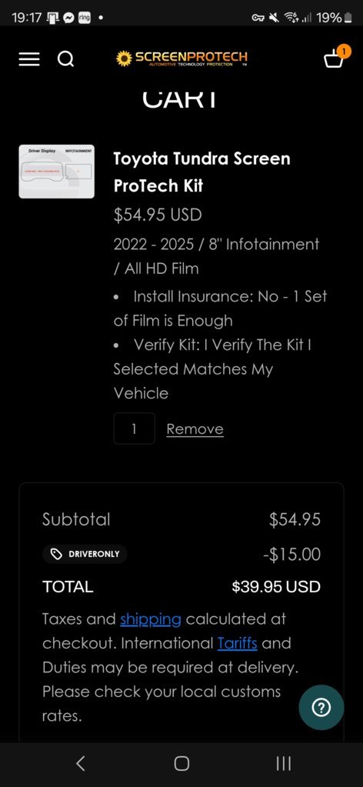Tap the ScreenProTech logo

(x=181, y=58)
